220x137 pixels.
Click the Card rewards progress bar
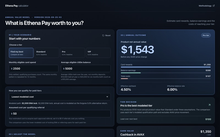166,67
